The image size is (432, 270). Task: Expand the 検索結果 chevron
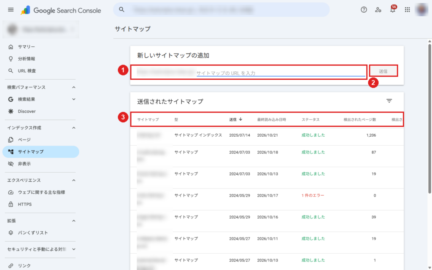point(73,99)
